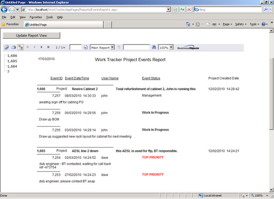The image size is (274, 199).
Task: Click the vertical scrollbar thumb
Action: coord(271,94)
